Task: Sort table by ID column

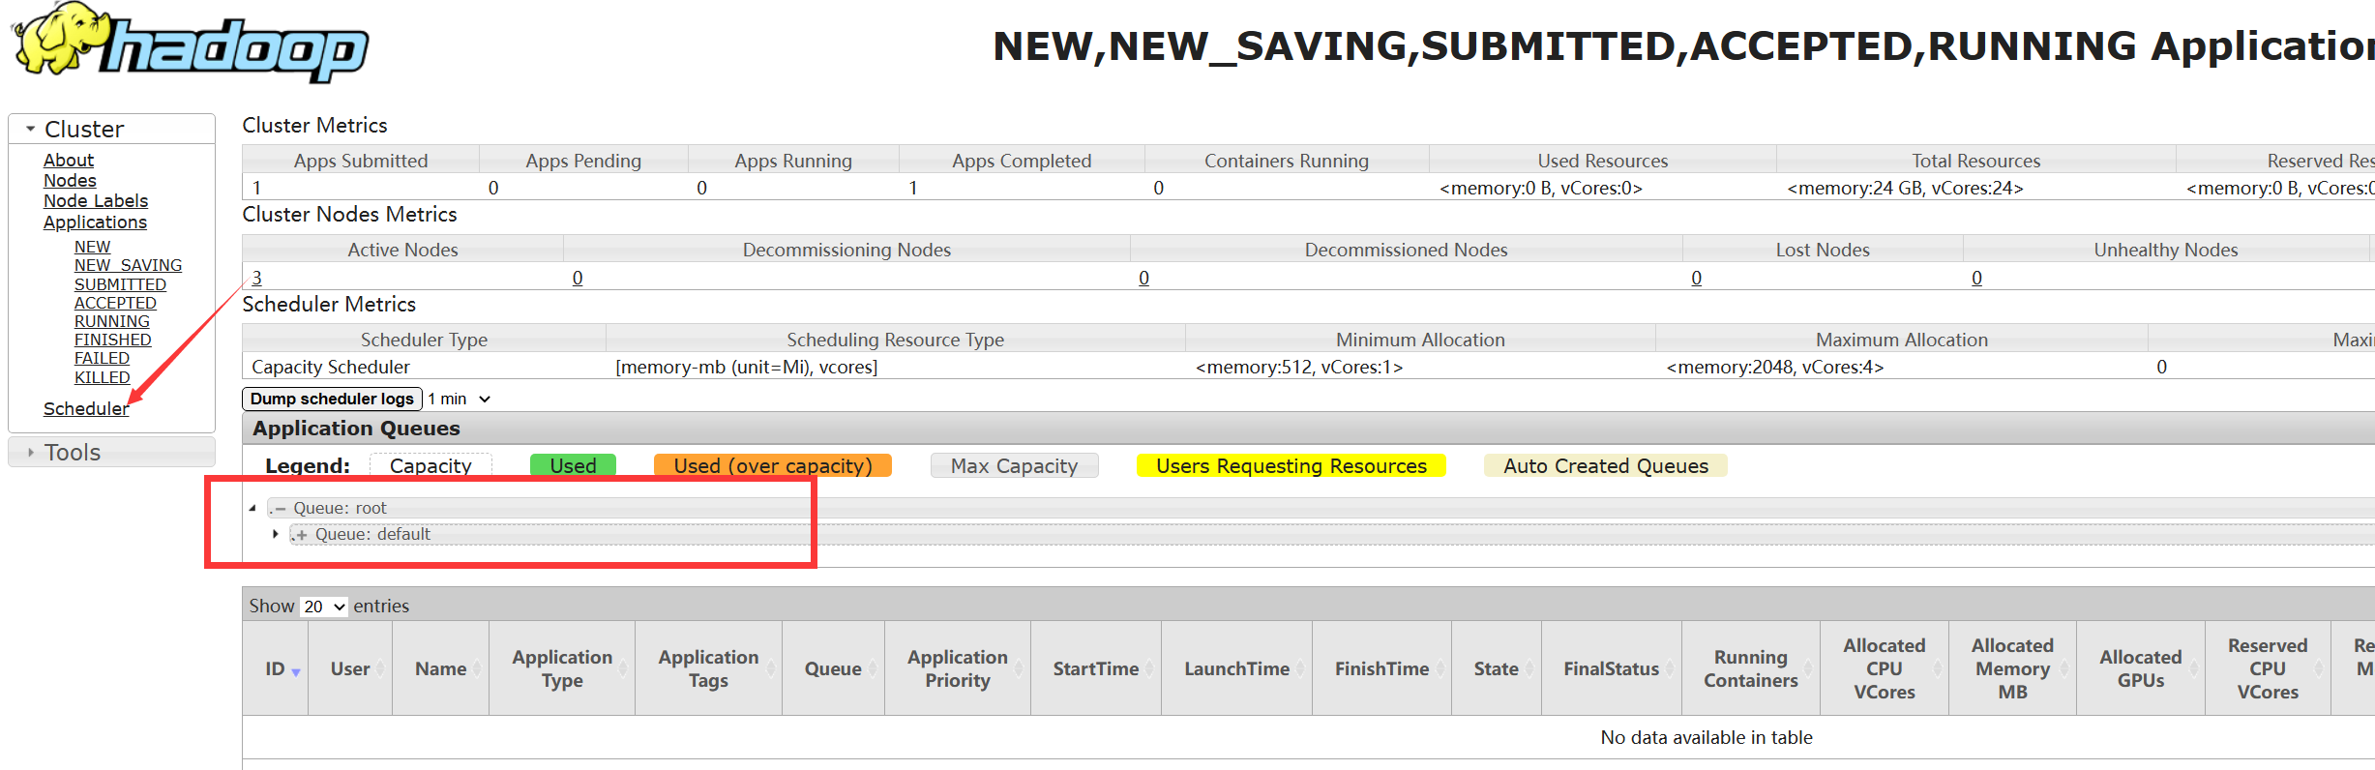Action: pos(276,668)
